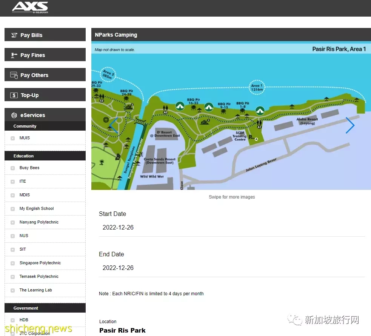Click the tent icon near BBQ Pit 9-15
The image size is (371, 336).
[x=209, y=107]
